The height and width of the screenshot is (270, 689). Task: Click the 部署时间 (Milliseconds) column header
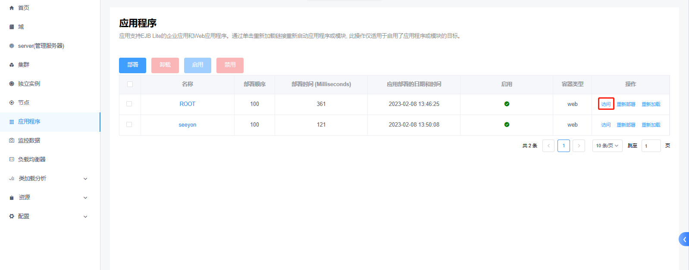[321, 84]
